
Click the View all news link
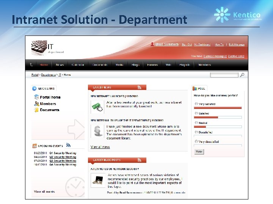click(100, 147)
